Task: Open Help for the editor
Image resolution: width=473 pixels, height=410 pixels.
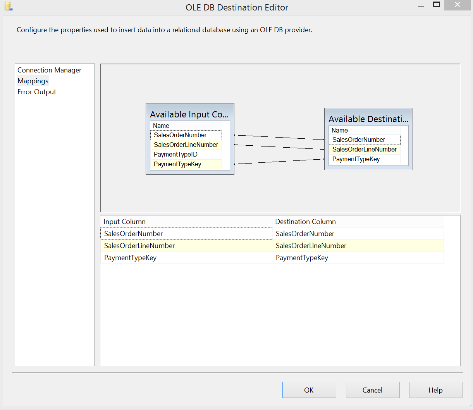Action: pos(435,390)
